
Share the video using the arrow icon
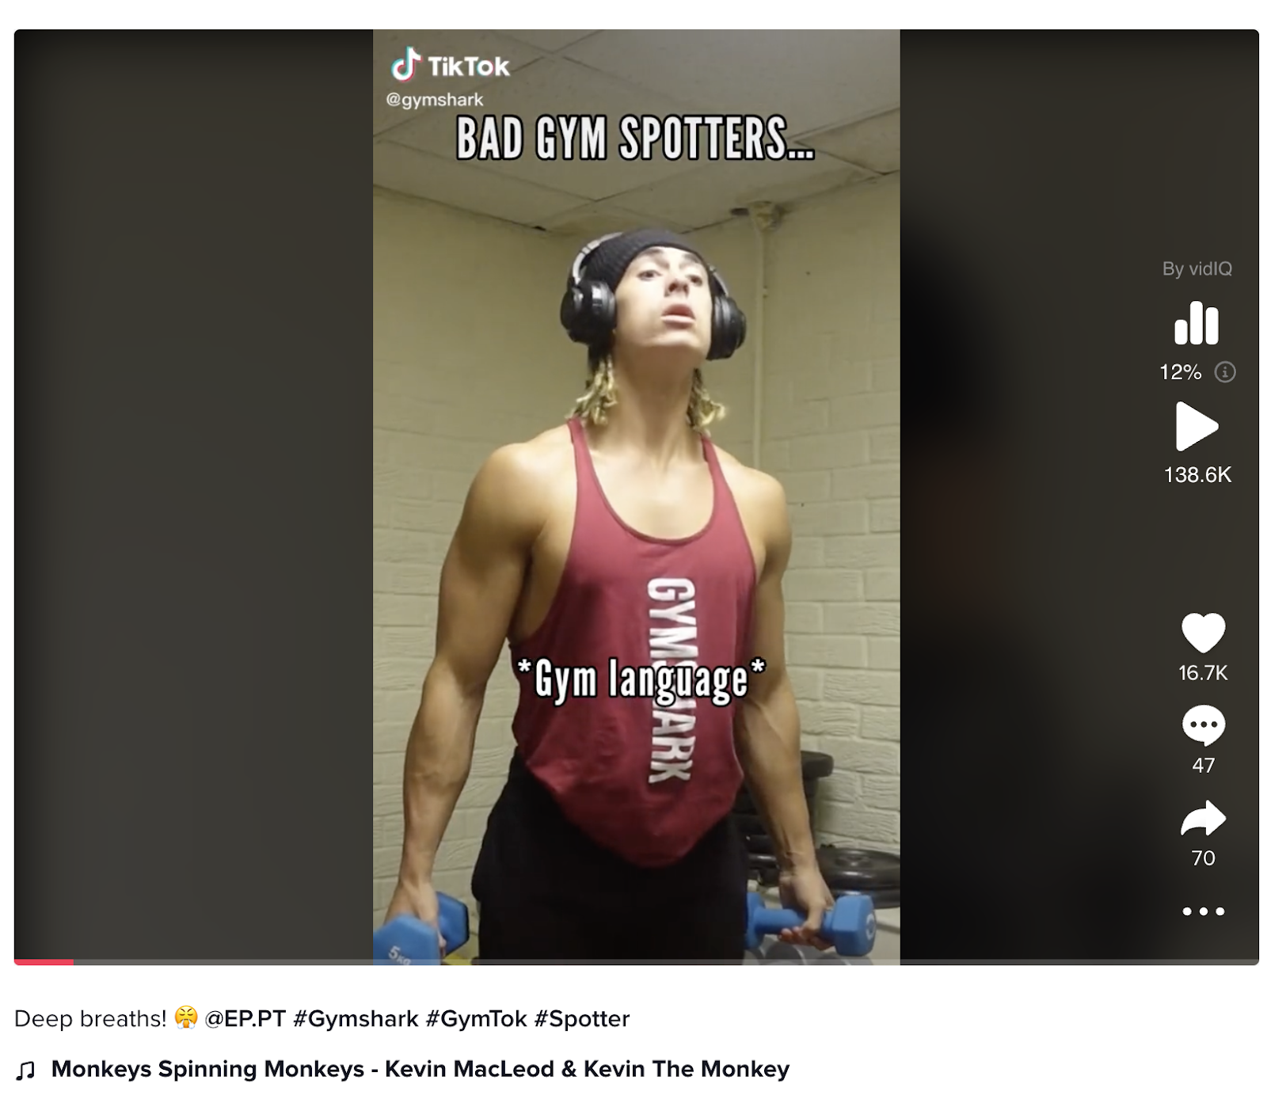(x=1203, y=818)
